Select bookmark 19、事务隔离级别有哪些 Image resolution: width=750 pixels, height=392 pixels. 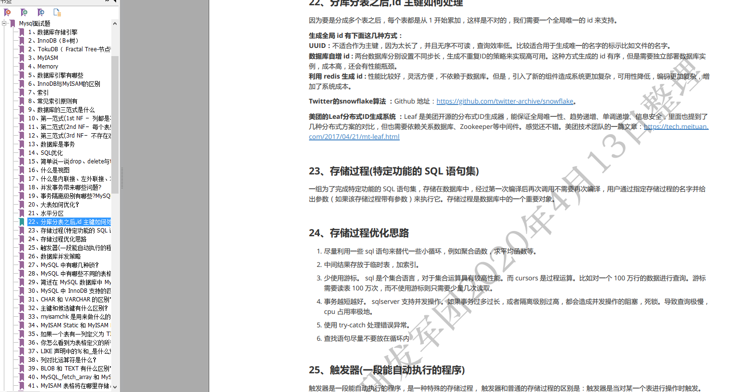(x=69, y=196)
